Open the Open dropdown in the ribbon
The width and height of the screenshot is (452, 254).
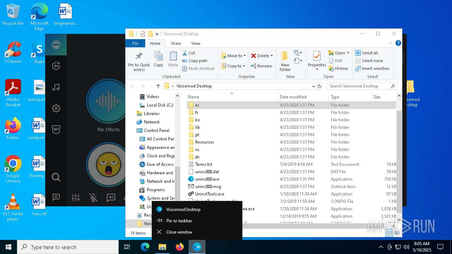pyautogui.click(x=339, y=53)
